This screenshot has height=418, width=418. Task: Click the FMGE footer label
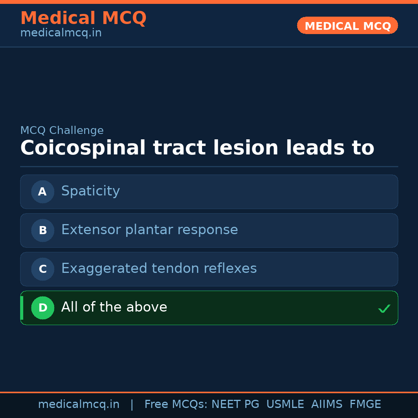pyautogui.click(x=365, y=404)
